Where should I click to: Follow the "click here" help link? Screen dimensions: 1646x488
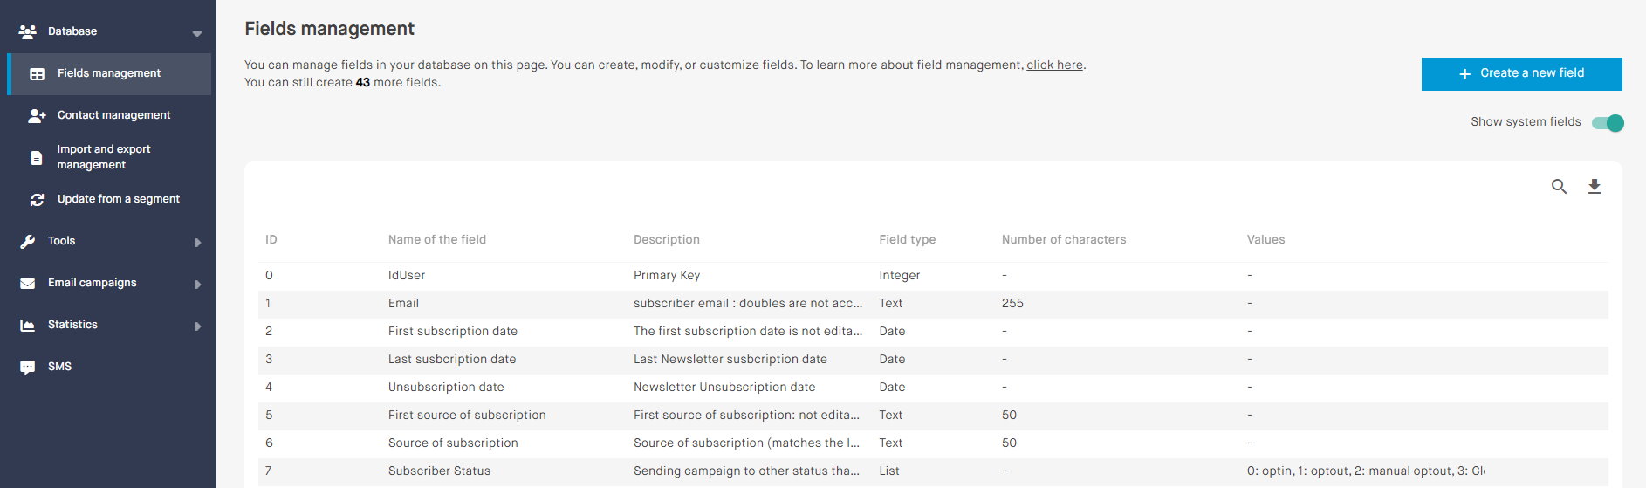(1054, 65)
